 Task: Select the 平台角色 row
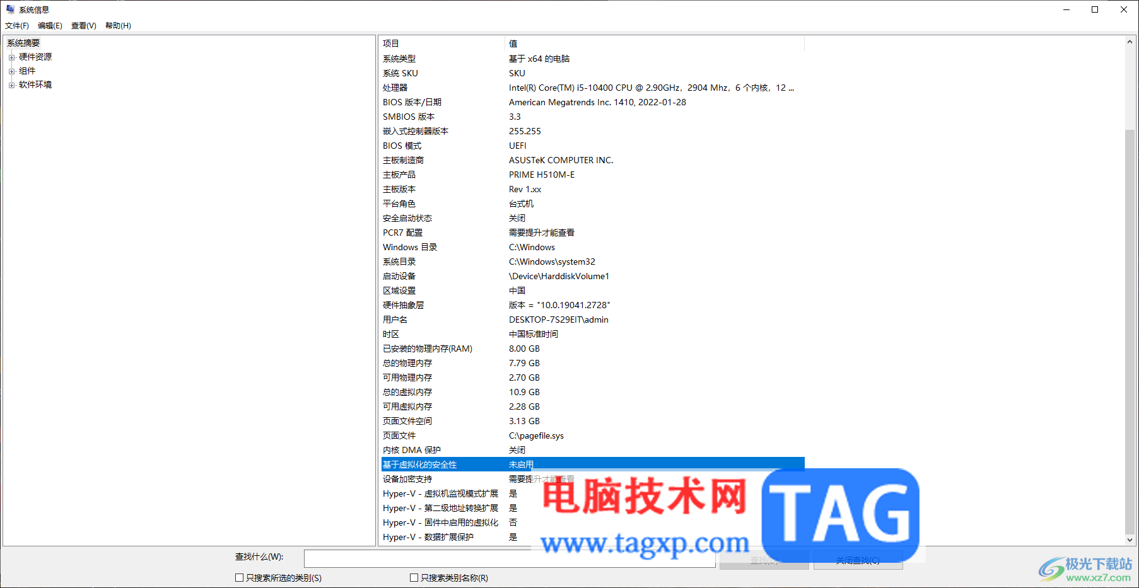coord(593,204)
